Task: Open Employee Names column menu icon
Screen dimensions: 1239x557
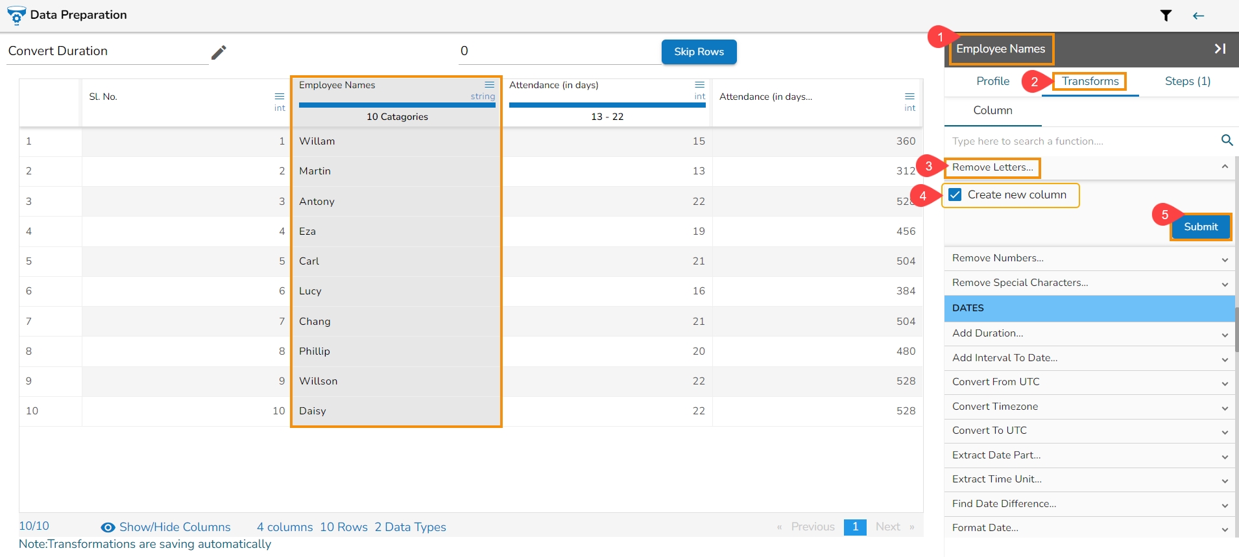Action: [x=490, y=85]
